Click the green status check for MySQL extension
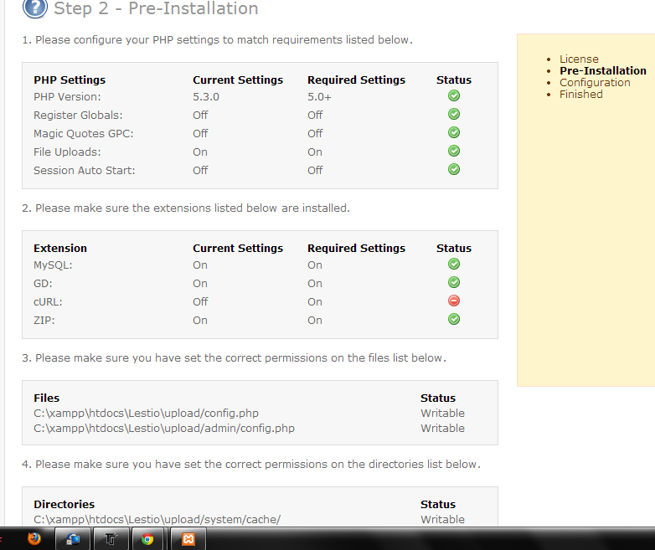655x550 pixels. click(x=454, y=264)
